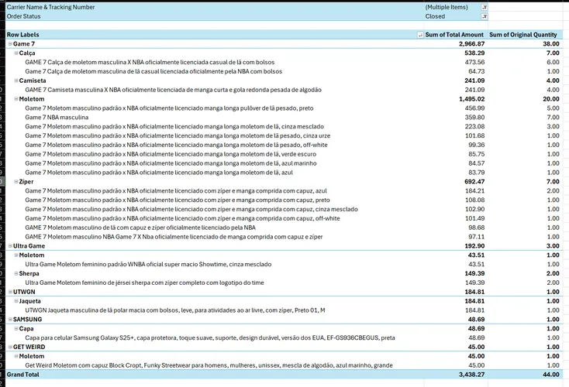Collapse the UTWGN brand group
Viewport: 569px width, 387px height.
10,292
